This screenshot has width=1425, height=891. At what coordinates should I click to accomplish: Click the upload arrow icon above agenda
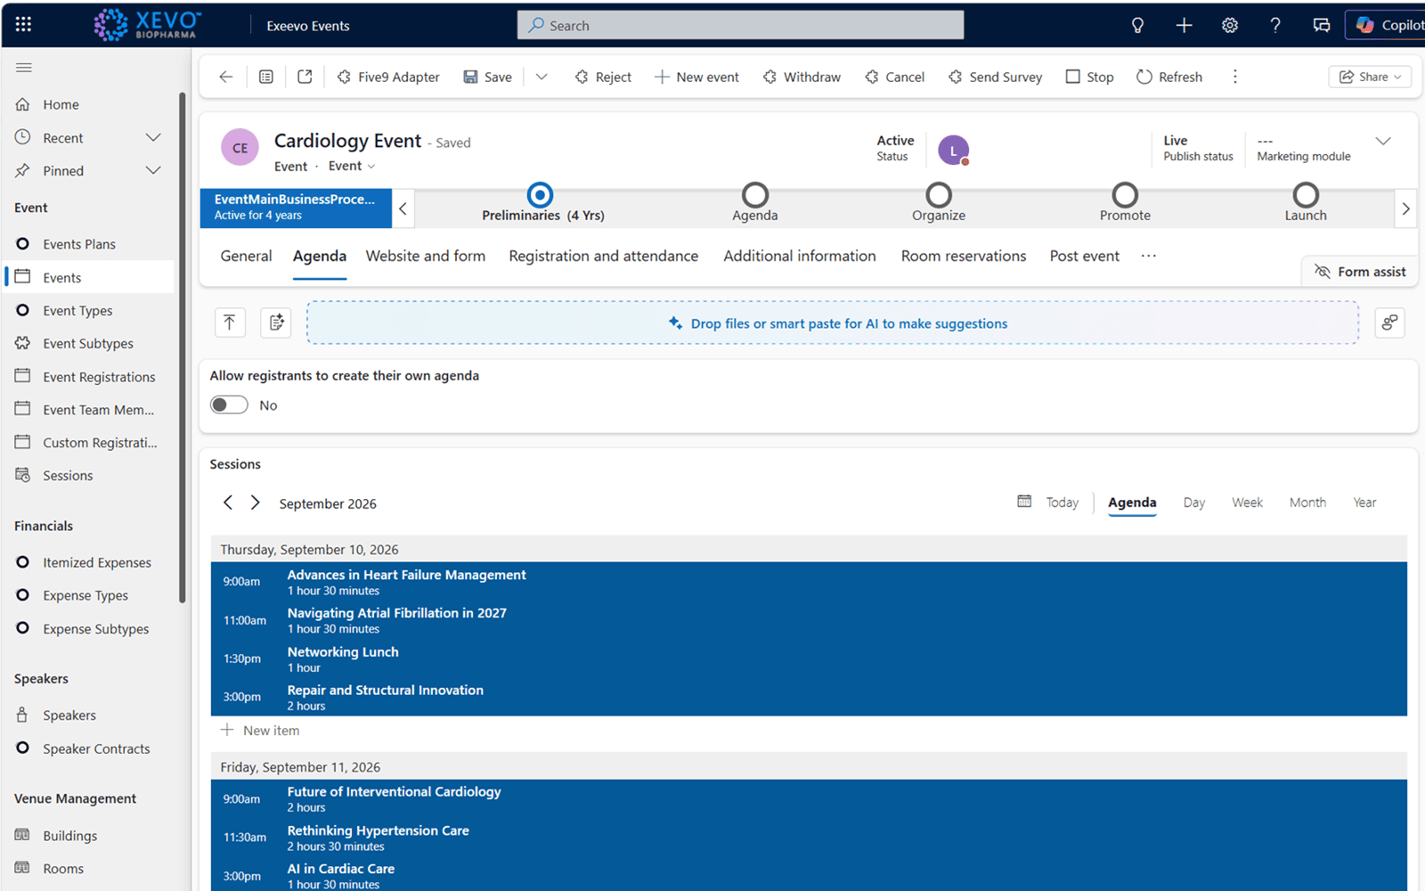230,323
